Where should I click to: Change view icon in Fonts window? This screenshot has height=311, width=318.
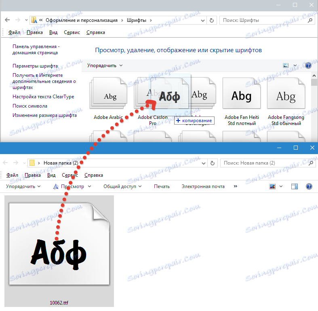click(x=286, y=66)
